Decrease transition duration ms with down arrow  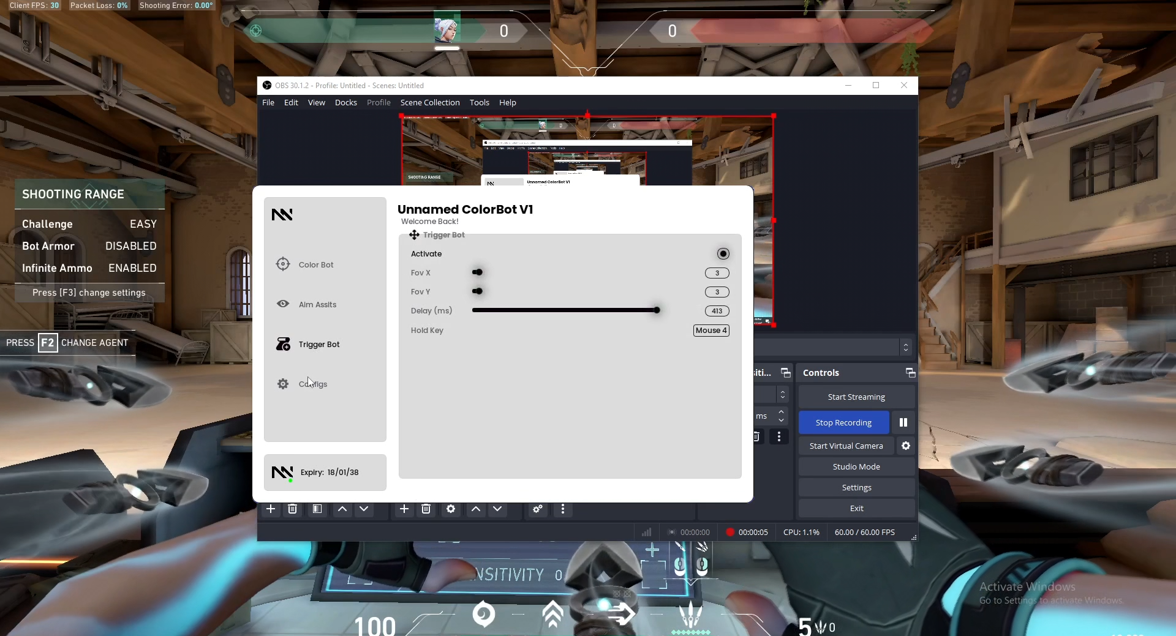(782, 420)
